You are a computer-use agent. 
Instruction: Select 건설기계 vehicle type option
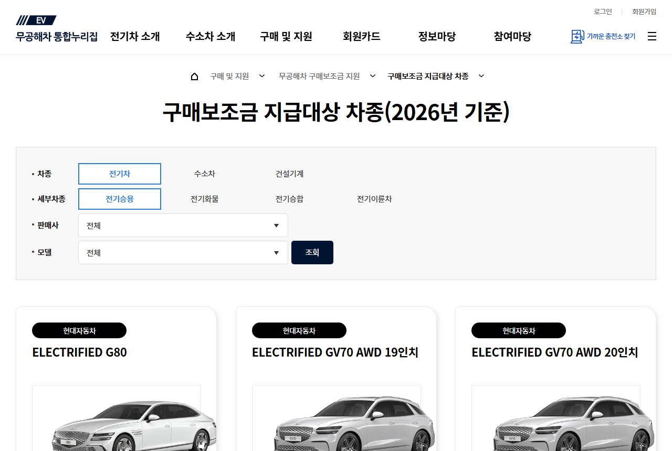point(289,174)
